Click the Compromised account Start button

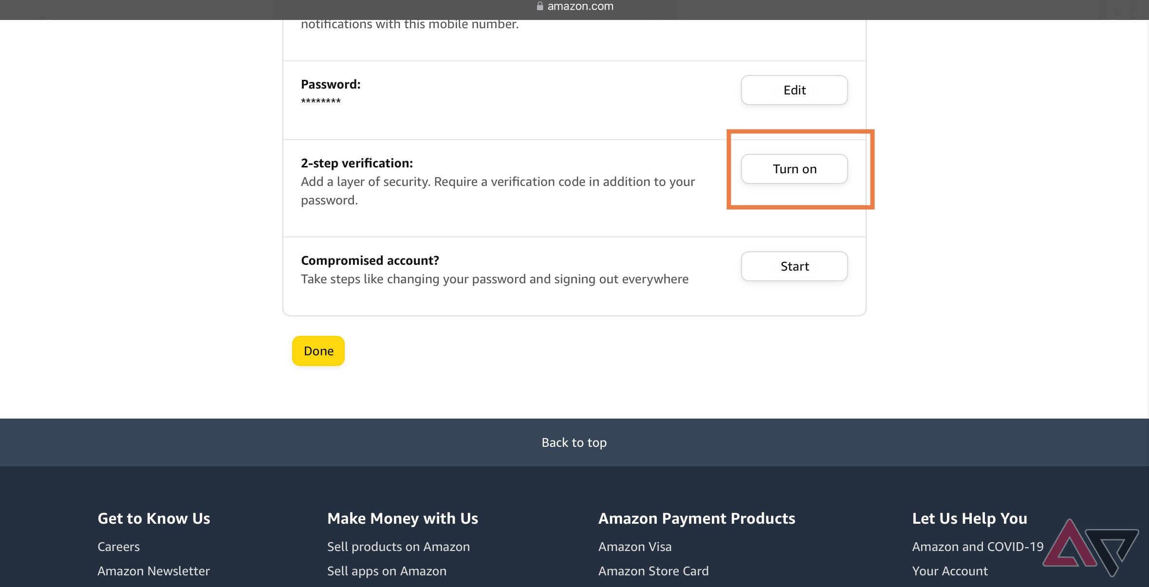[x=794, y=266]
